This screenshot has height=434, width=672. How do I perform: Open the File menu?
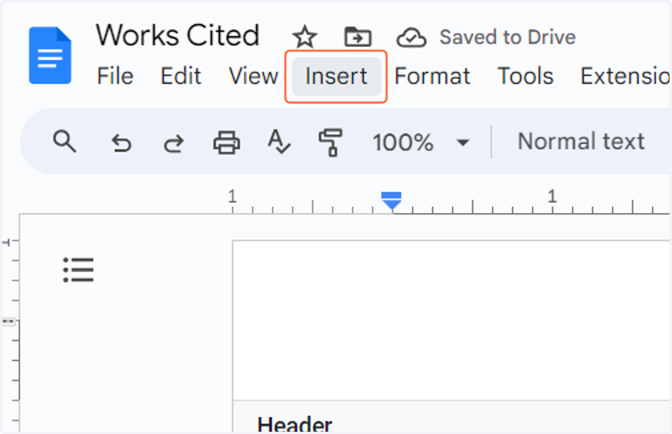[x=115, y=76]
